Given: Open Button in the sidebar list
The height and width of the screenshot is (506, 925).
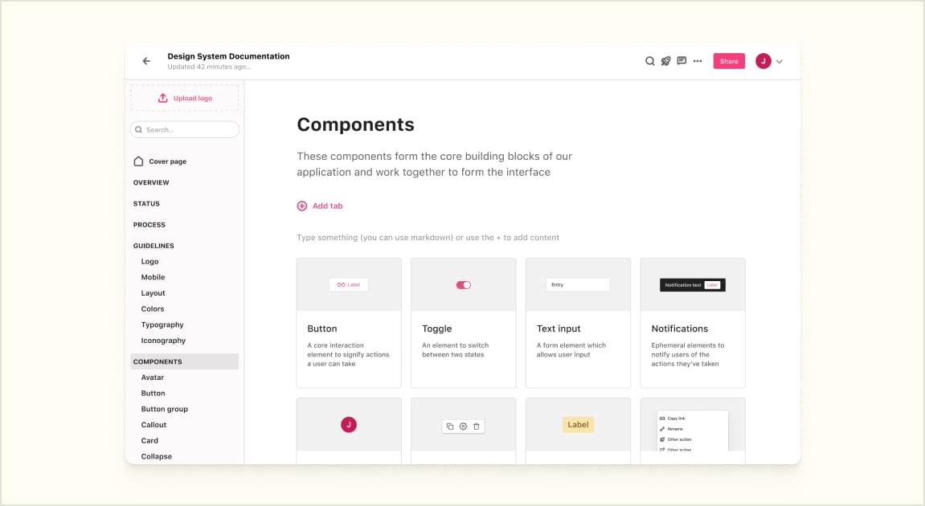Looking at the screenshot, I should pyautogui.click(x=153, y=394).
